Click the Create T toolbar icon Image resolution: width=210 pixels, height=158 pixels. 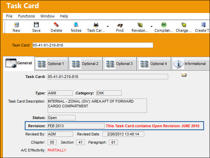(203, 25)
